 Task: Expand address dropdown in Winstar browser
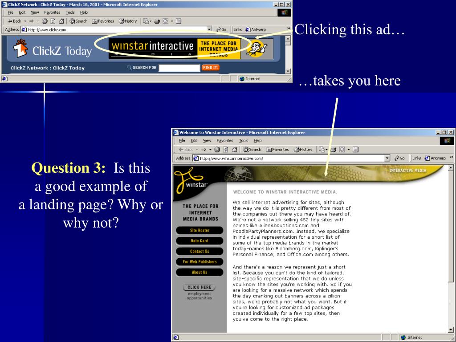[x=387, y=158]
